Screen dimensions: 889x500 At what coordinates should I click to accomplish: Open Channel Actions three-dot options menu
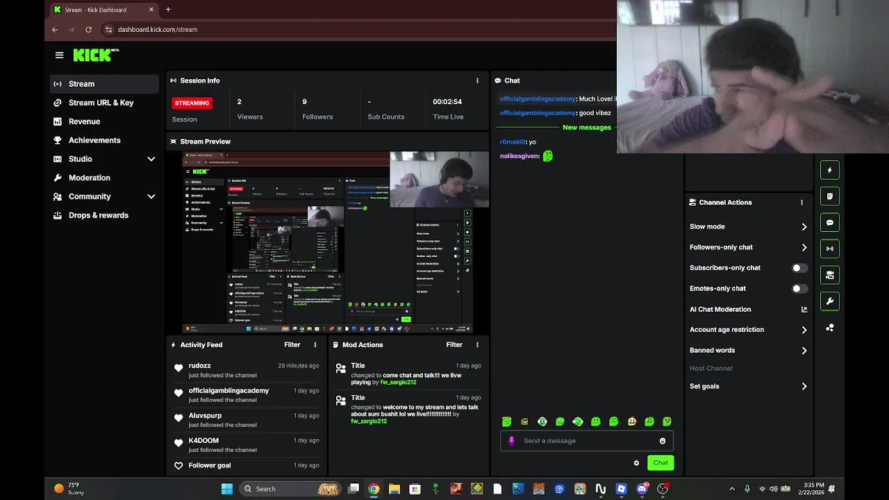click(801, 203)
